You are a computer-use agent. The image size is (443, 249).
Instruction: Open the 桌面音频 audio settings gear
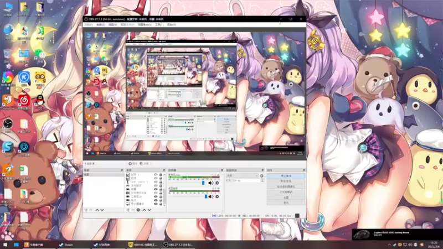point(217,196)
